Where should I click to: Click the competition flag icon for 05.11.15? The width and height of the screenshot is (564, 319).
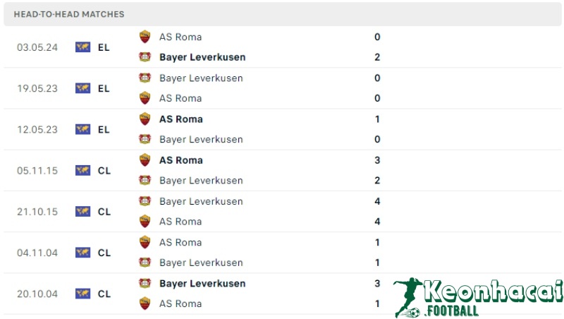click(x=83, y=170)
